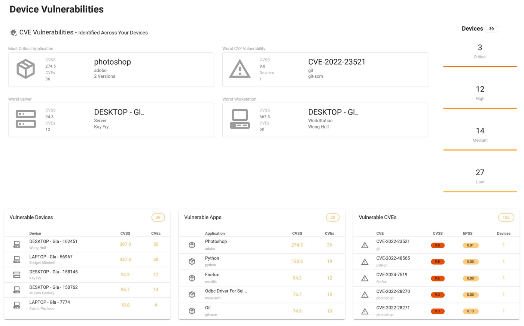Click server icon for DESKTOP - Gla - 158145
This screenshot has height=326, width=524.
click(17, 275)
